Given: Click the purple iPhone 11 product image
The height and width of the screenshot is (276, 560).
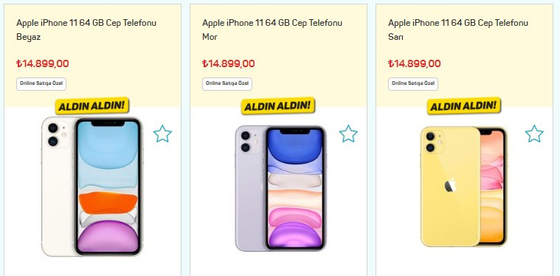Looking at the screenshot, I should (x=280, y=188).
